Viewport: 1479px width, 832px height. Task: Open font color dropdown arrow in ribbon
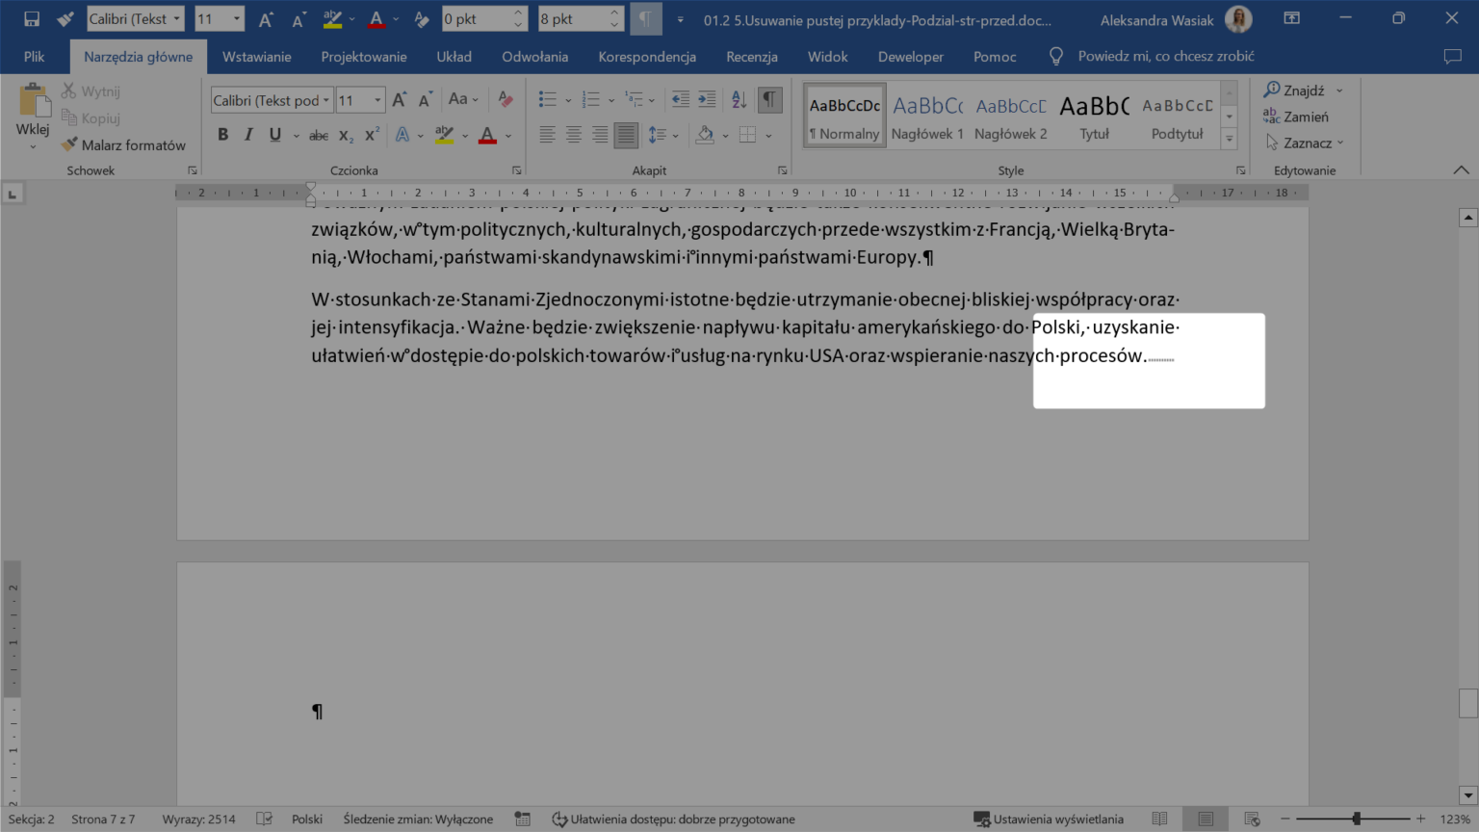[x=508, y=136]
